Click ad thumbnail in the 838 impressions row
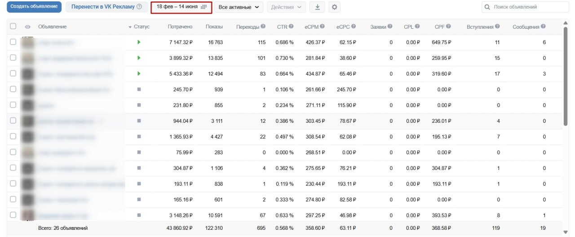575x237 pixels. 28,184
